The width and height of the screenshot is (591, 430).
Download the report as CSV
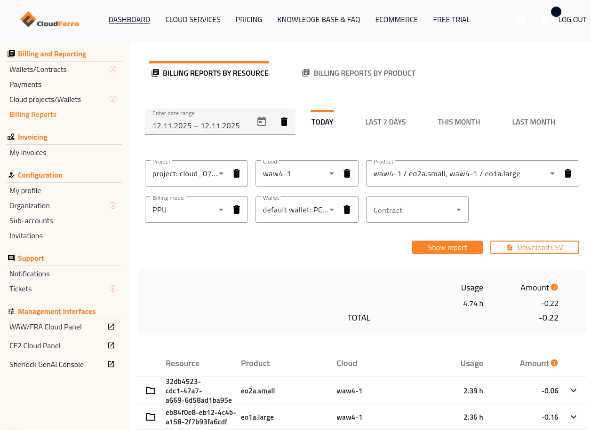[x=535, y=248]
